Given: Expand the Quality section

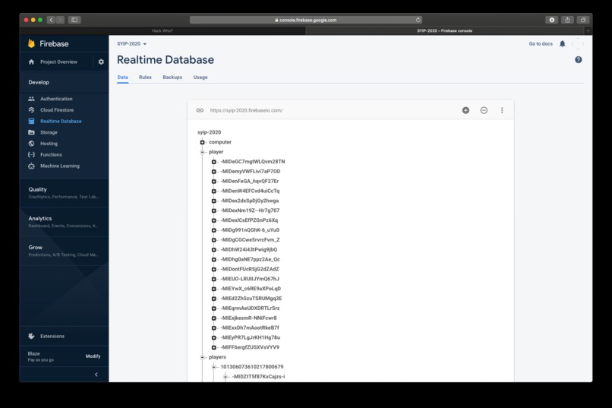Looking at the screenshot, I should click(64, 193).
